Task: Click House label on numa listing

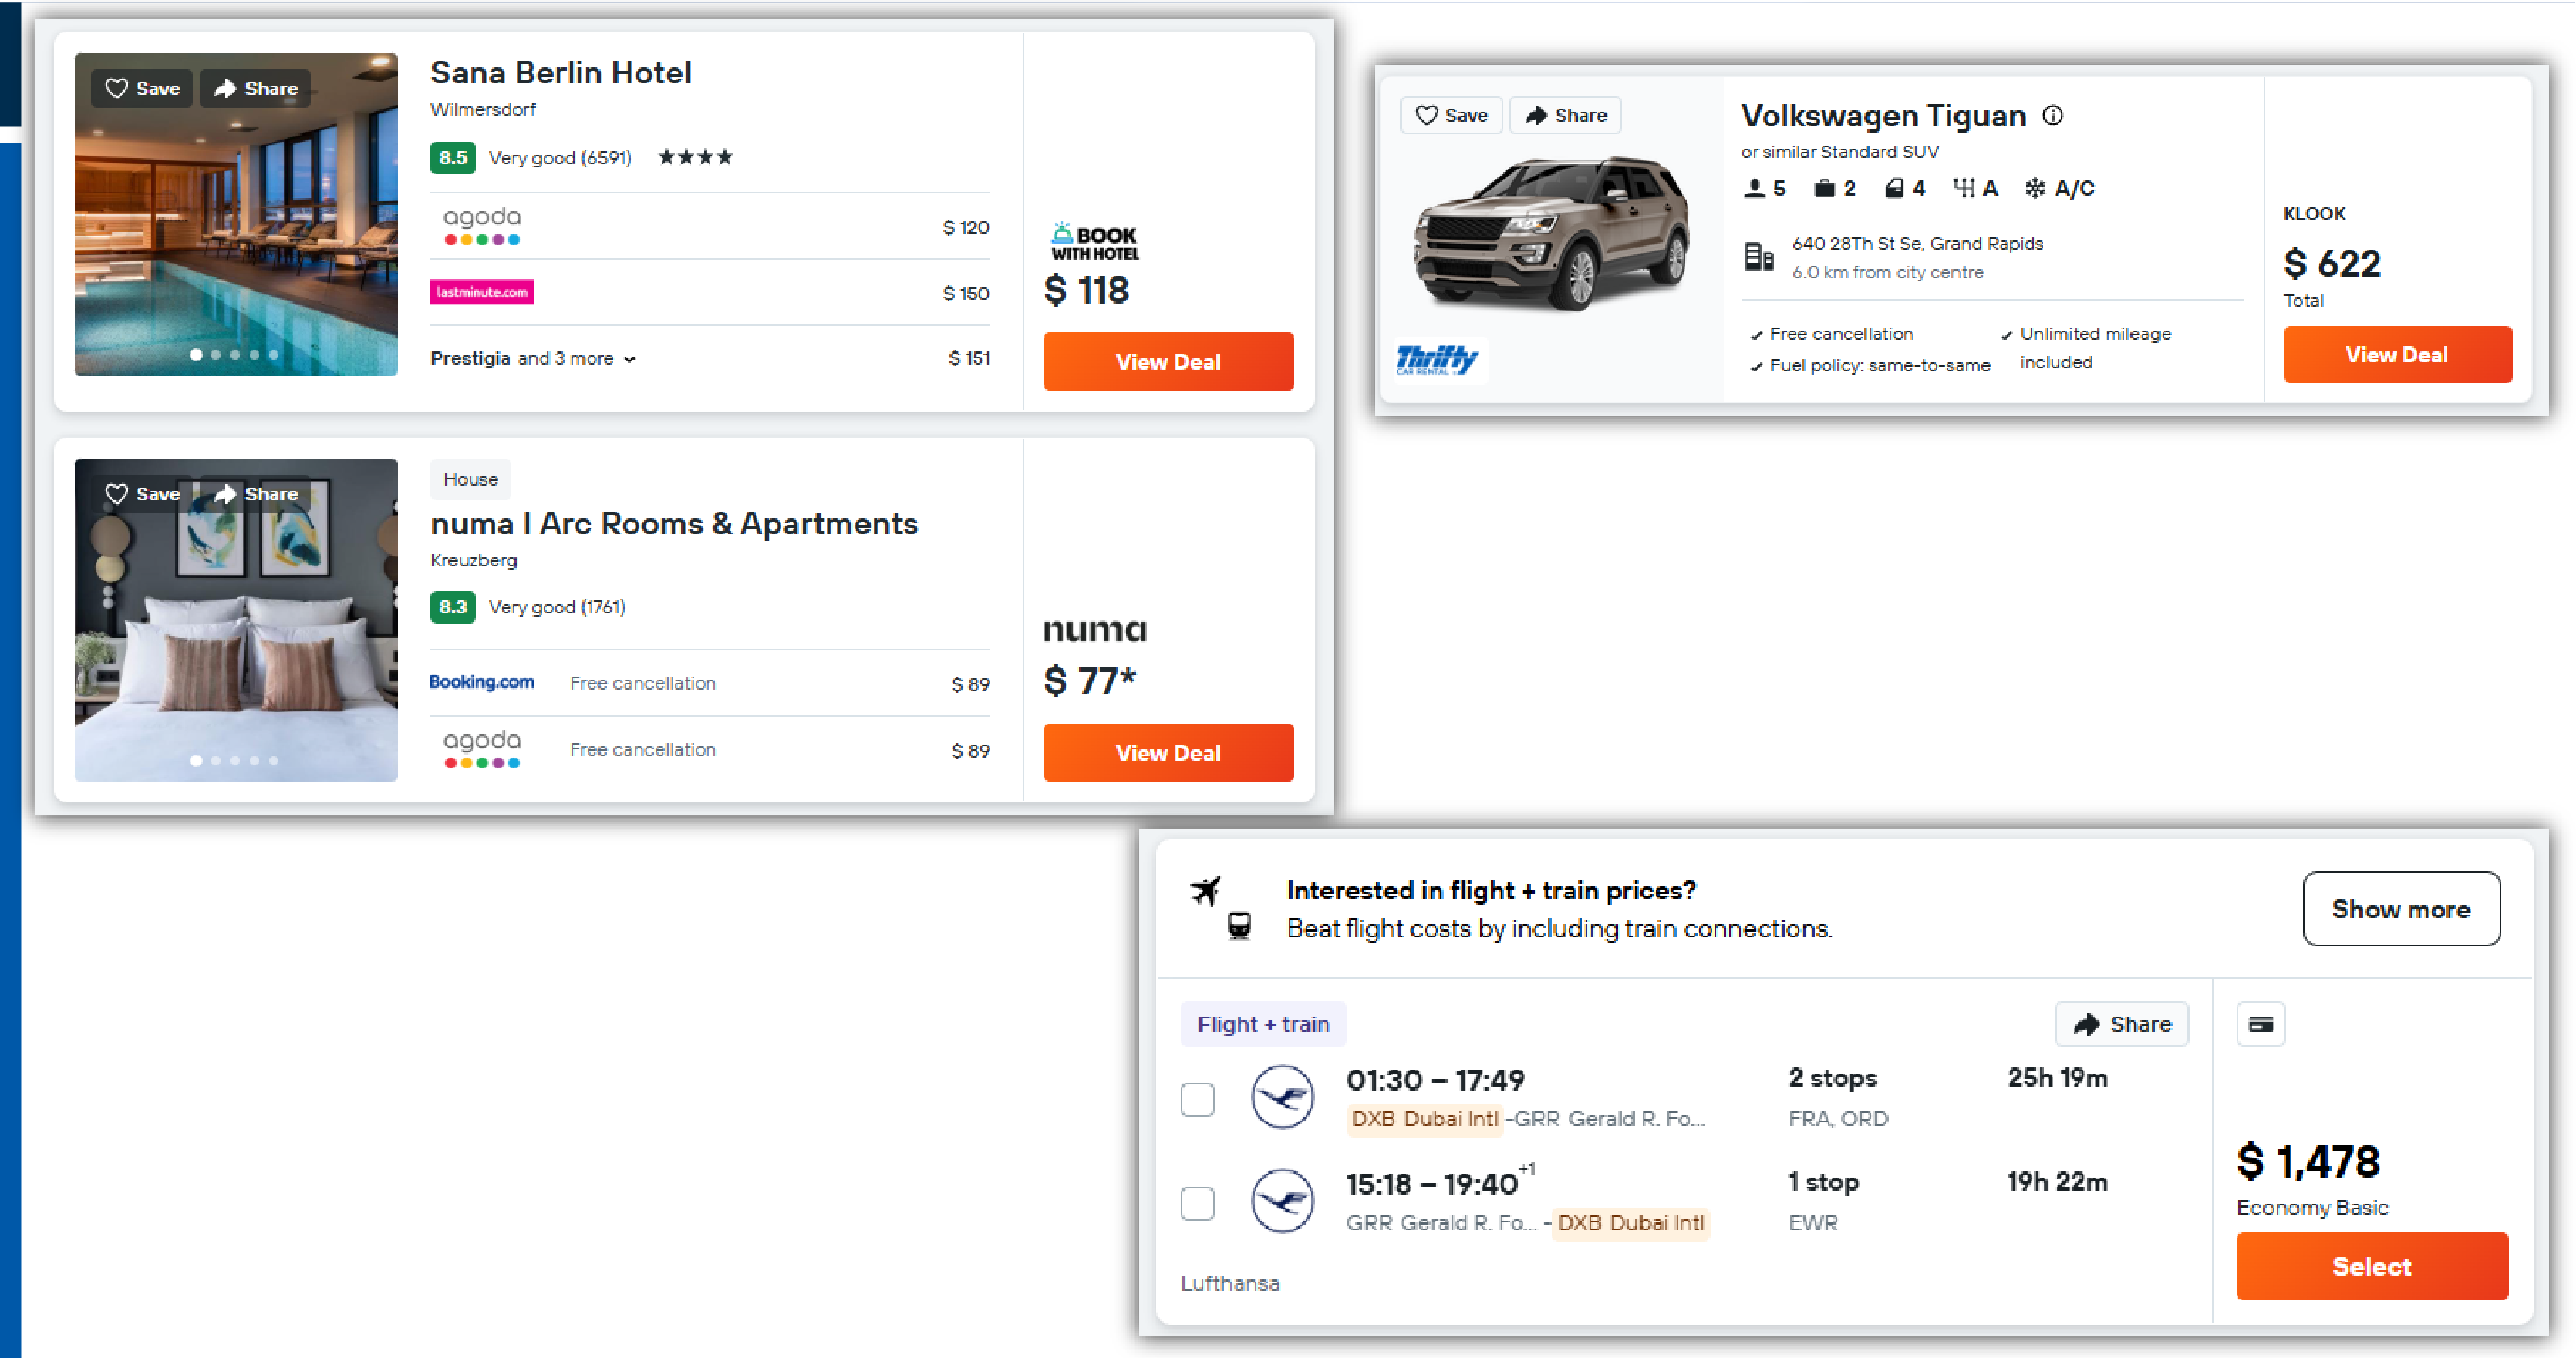Action: click(470, 479)
